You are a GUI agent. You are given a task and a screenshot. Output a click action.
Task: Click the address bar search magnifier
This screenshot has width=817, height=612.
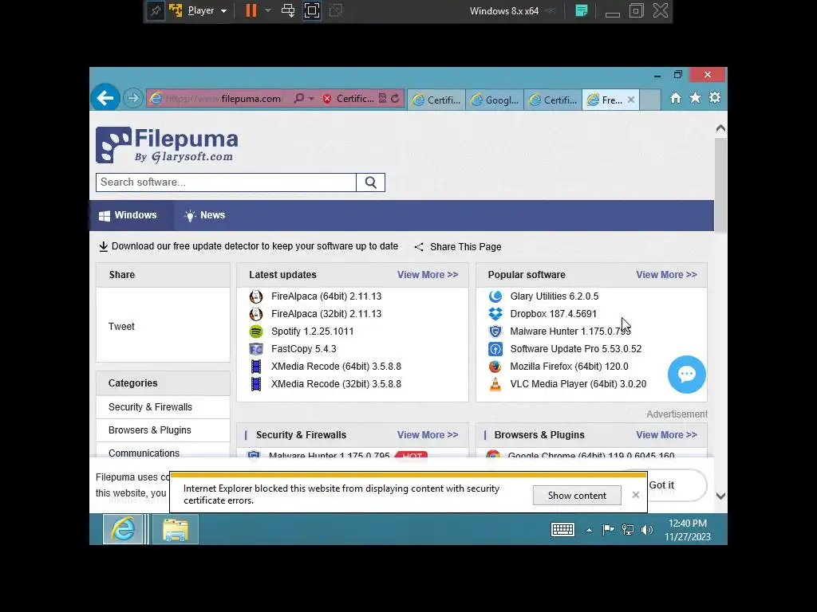[299, 98]
